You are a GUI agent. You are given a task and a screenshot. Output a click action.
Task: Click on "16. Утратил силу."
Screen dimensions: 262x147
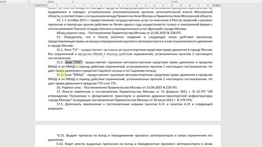click(x=69, y=87)
